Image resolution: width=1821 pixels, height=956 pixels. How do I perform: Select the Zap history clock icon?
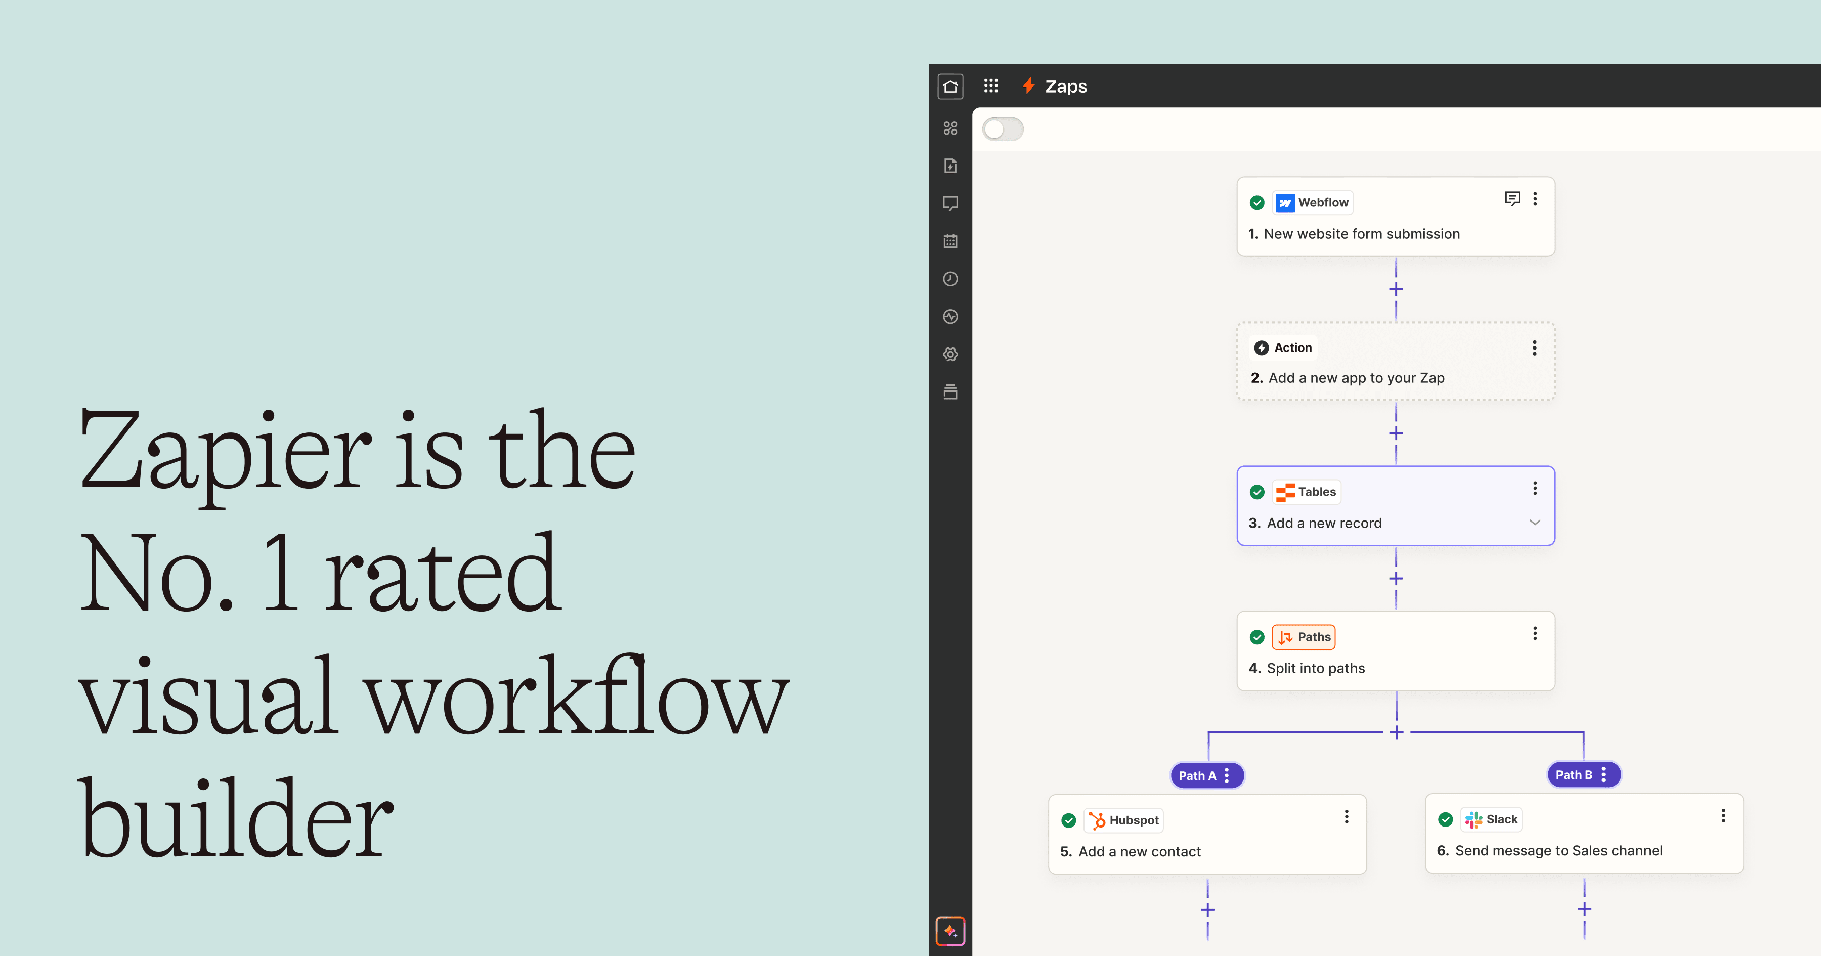coord(951,279)
